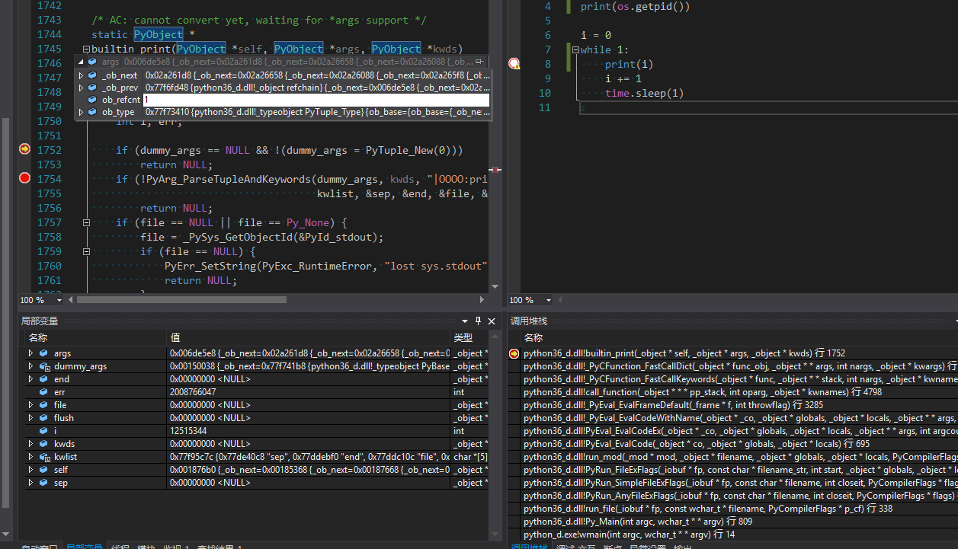Pin the Locals panel using the pin icon
This screenshot has width=958, height=549.
click(479, 321)
